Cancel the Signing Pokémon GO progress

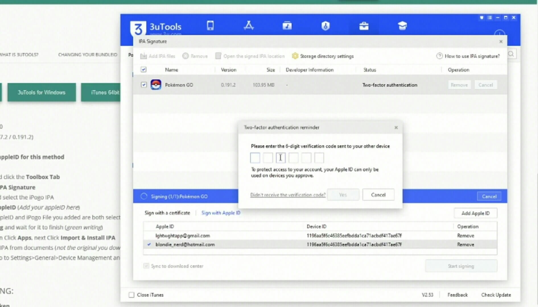489,196
